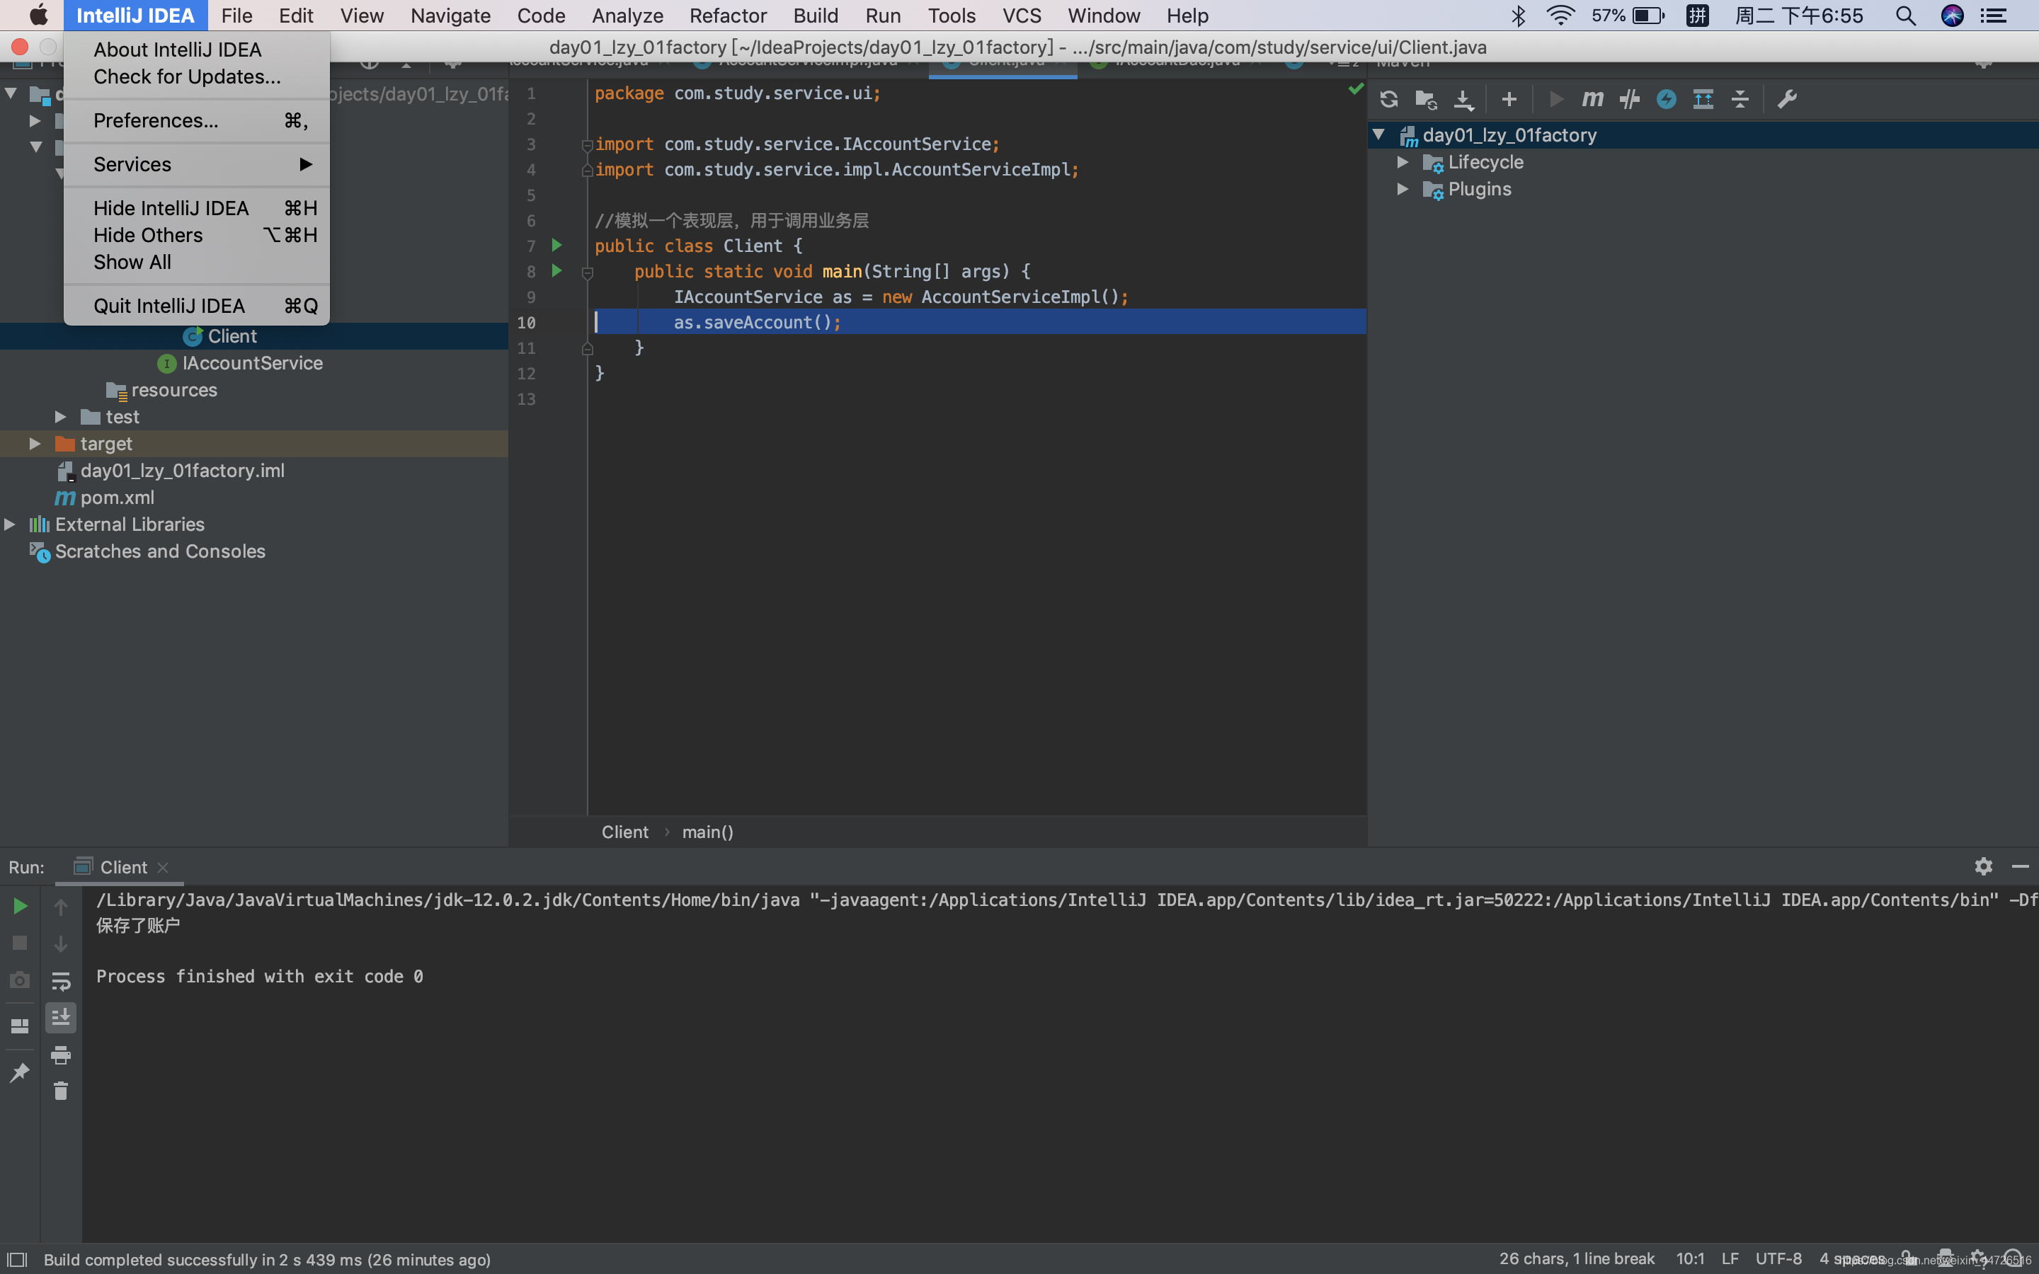Select Hide Others menu entry
The image size is (2039, 1274).
coord(196,235)
